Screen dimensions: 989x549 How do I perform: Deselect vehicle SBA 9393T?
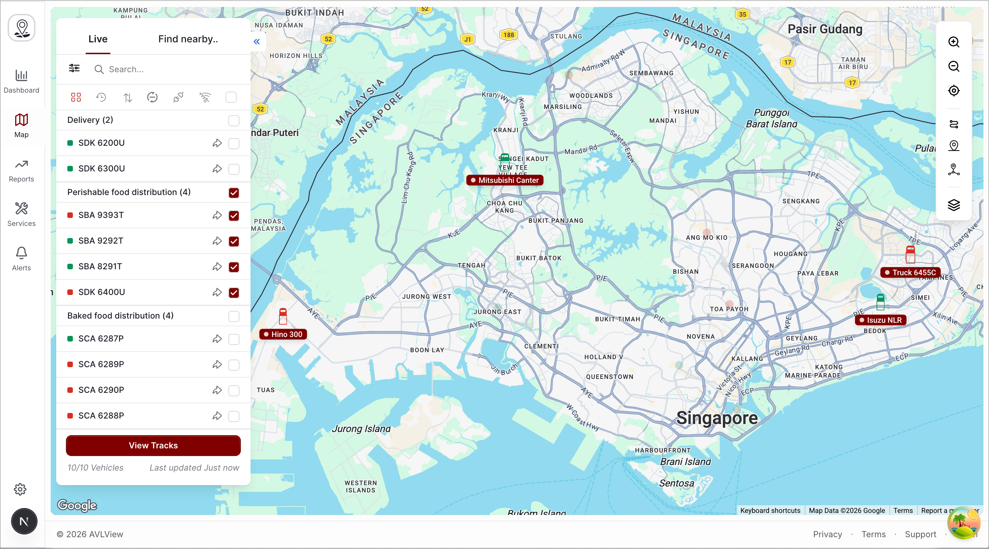tap(234, 216)
